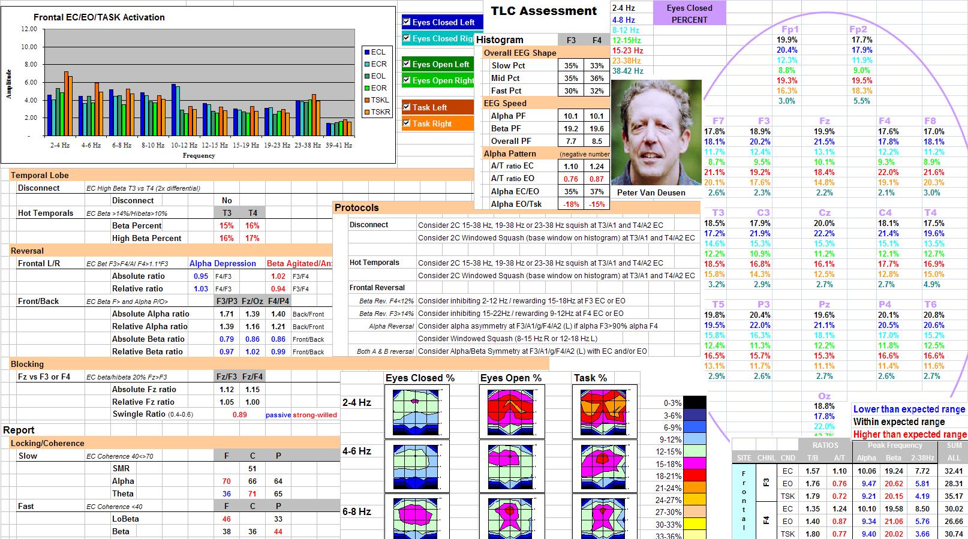Select the T6 site label
The image size is (968, 539).
tap(930, 305)
